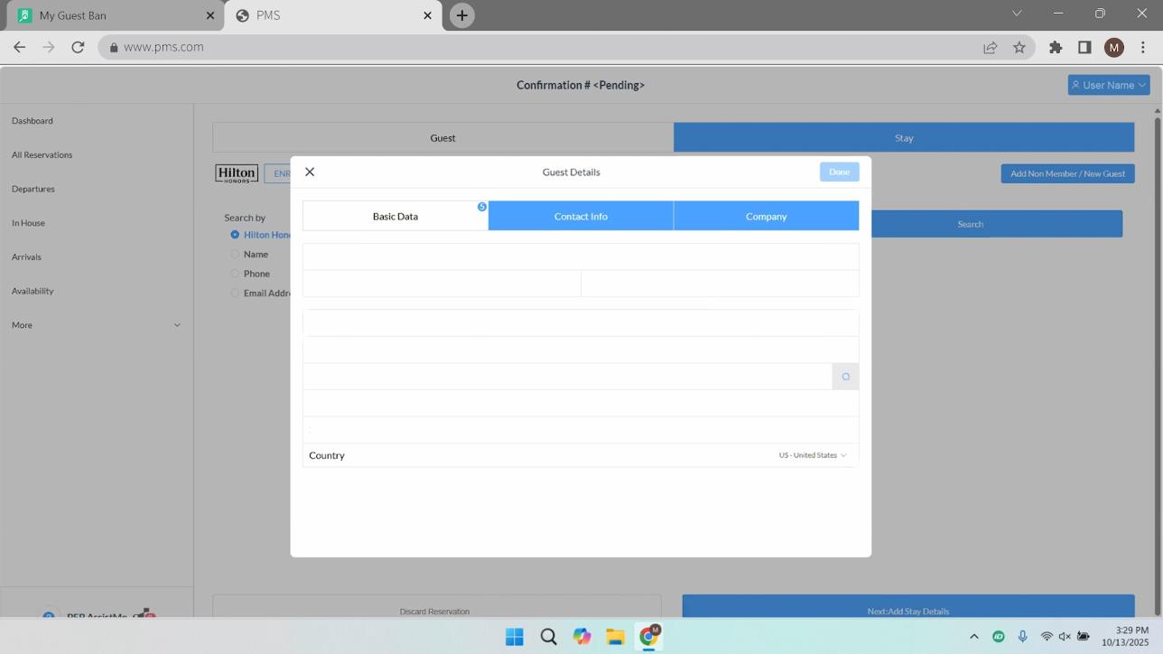Switch to the Contact Info tab

(x=581, y=217)
